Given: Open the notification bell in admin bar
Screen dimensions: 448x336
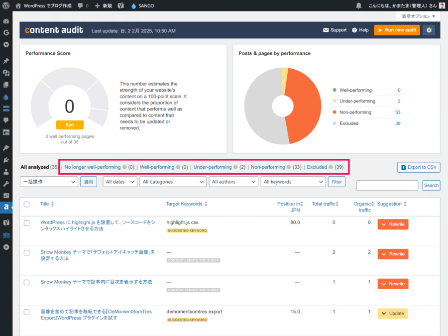Looking at the screenshot, I should [359, 5].
